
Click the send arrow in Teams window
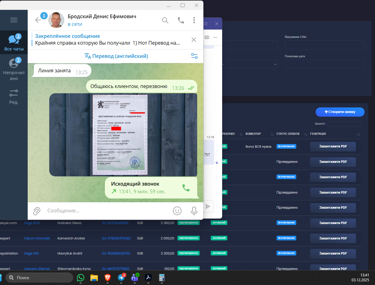click(x=208, y=207)
